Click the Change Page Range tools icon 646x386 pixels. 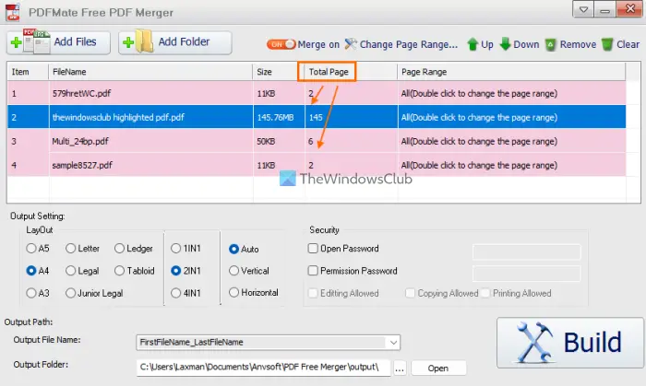(351, 44)
